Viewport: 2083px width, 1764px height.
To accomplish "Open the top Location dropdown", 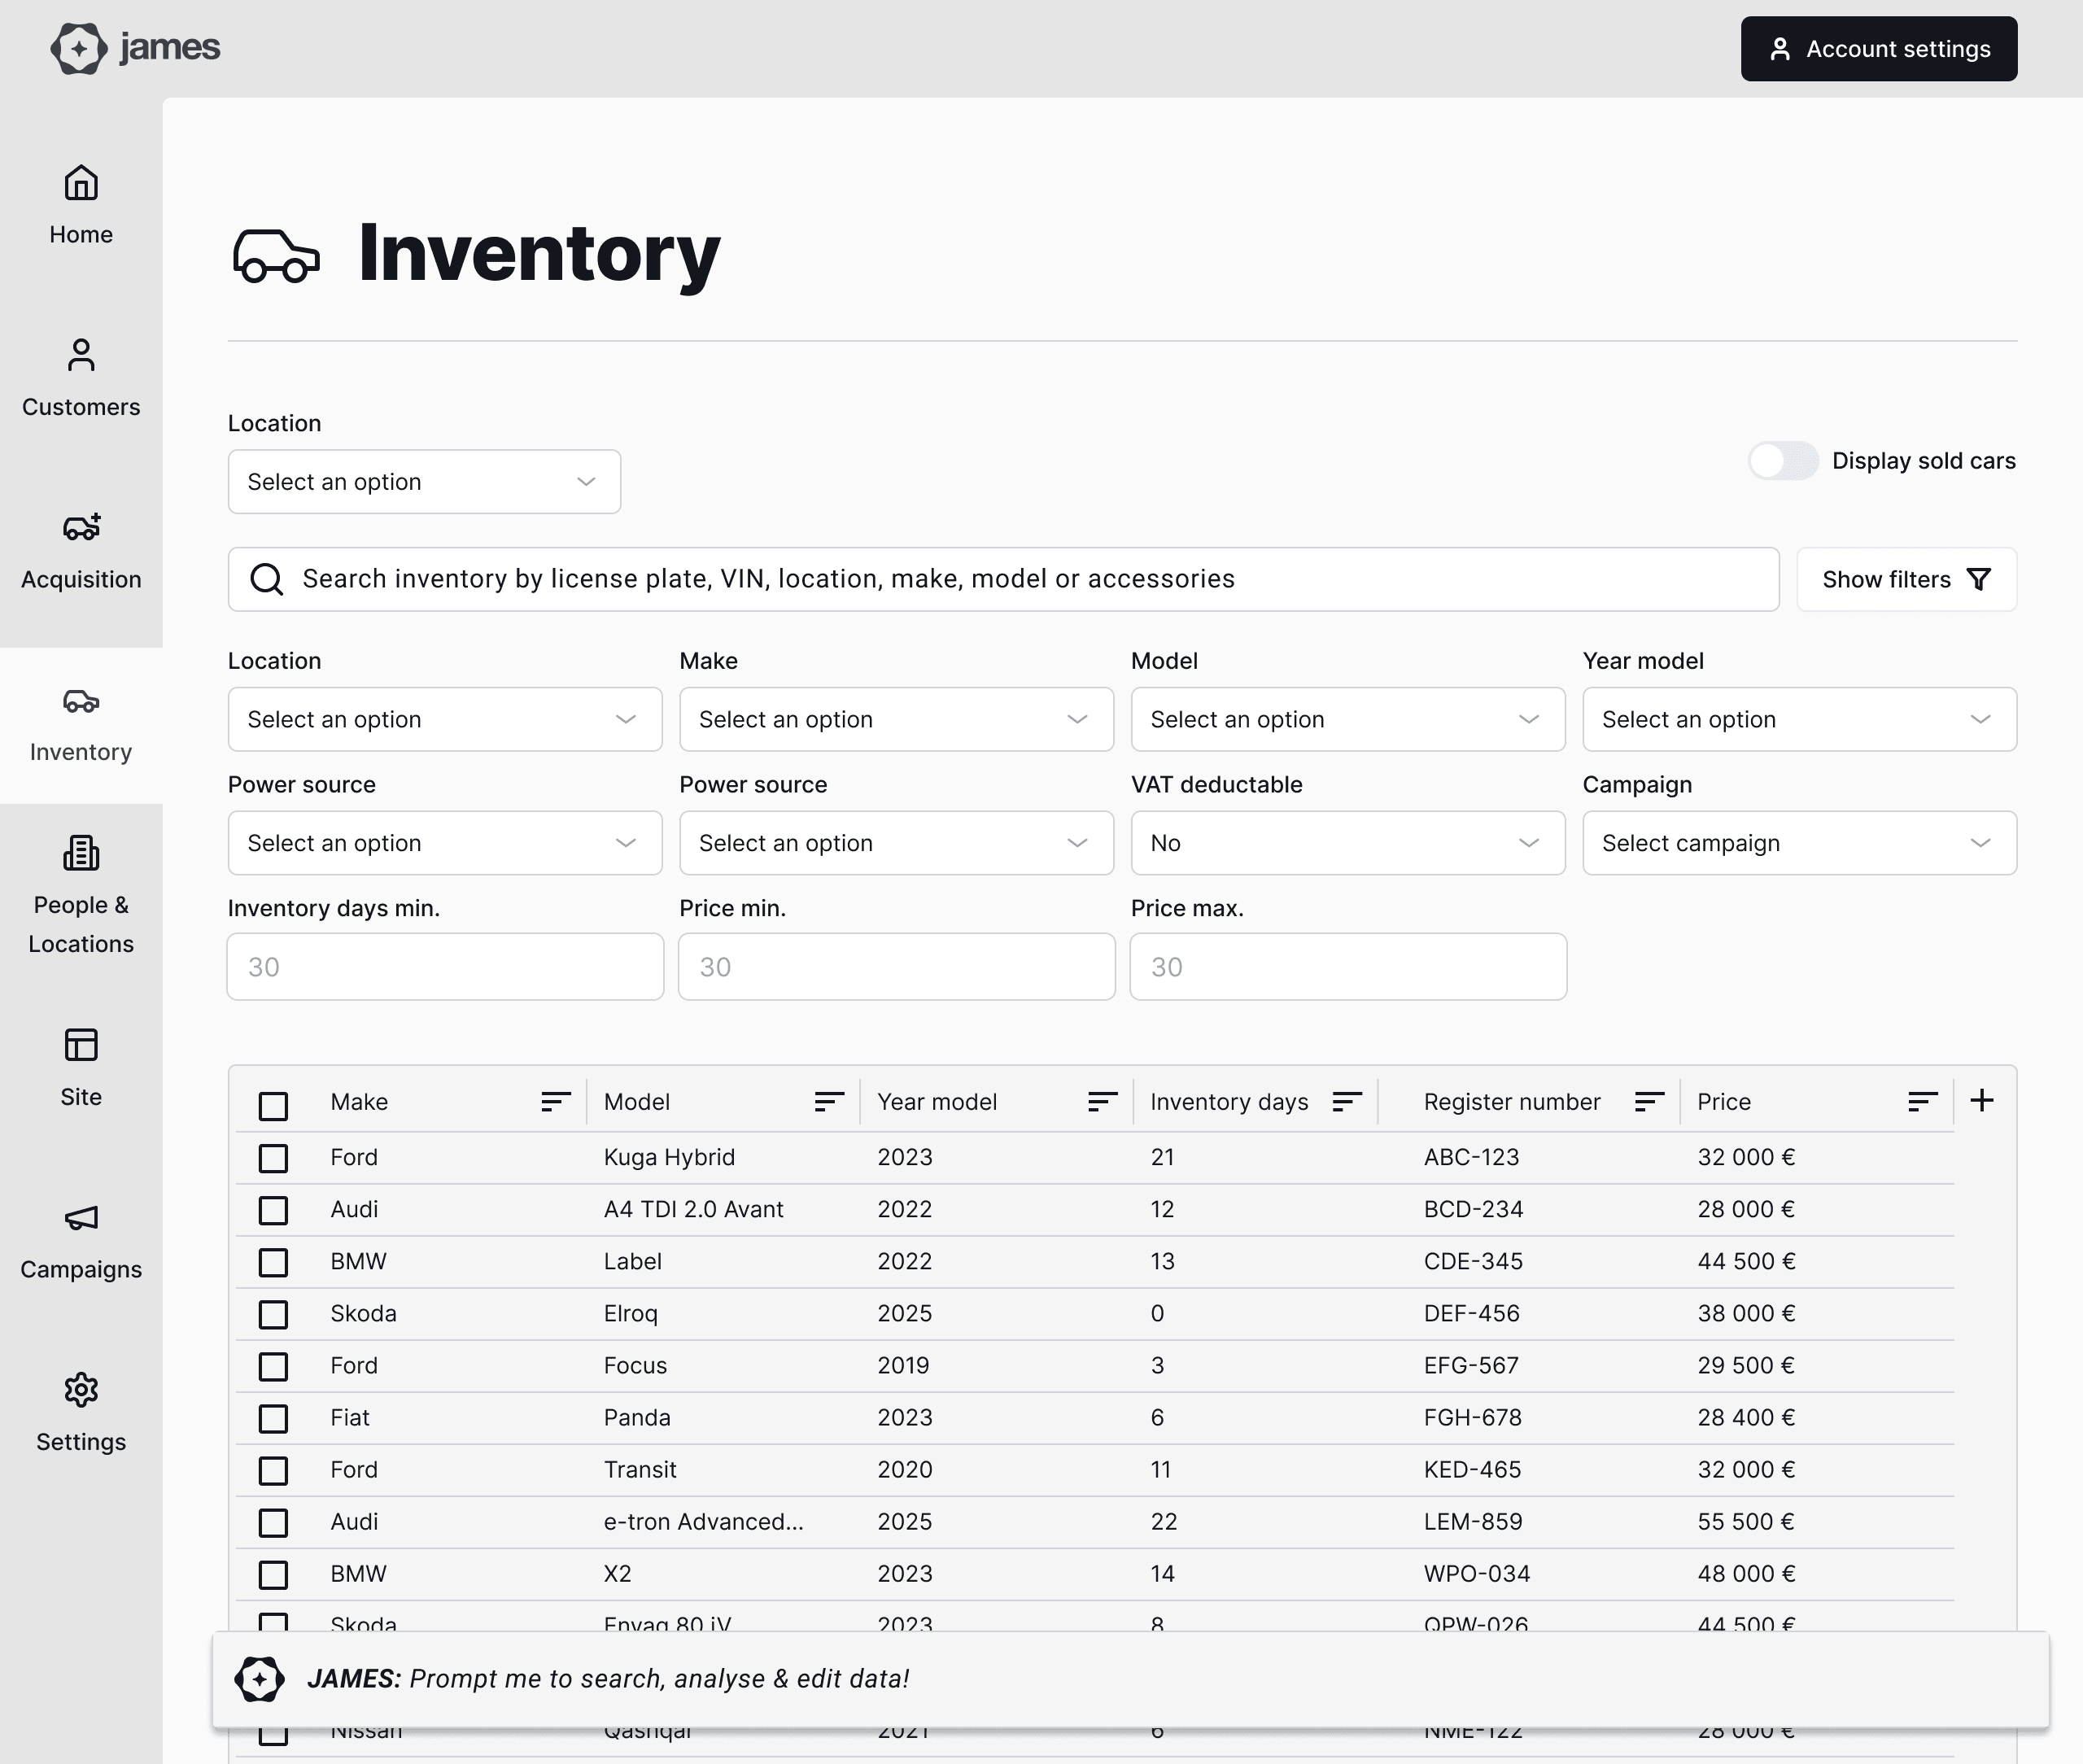I will click(x=424, y=482).
